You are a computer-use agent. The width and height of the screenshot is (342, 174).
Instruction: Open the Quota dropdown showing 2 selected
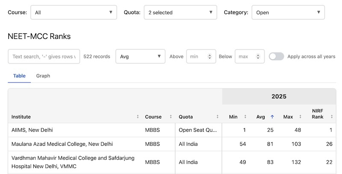180,12
